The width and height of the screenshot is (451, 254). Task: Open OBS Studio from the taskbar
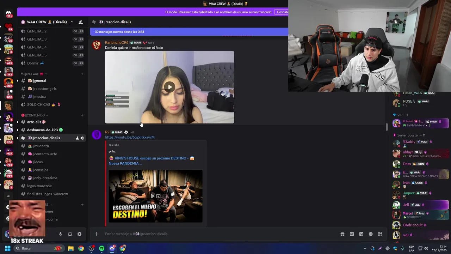(91, 248)
